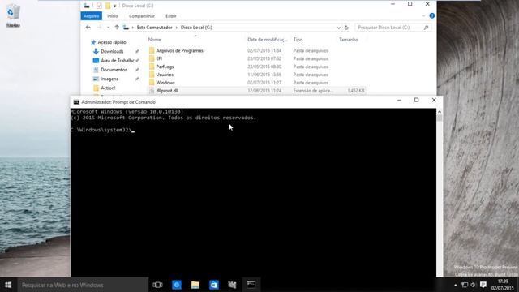The width and height of the screenshot is (519, 292).
Task: Open the Command Prompt title bar icon
Action: 76,102
